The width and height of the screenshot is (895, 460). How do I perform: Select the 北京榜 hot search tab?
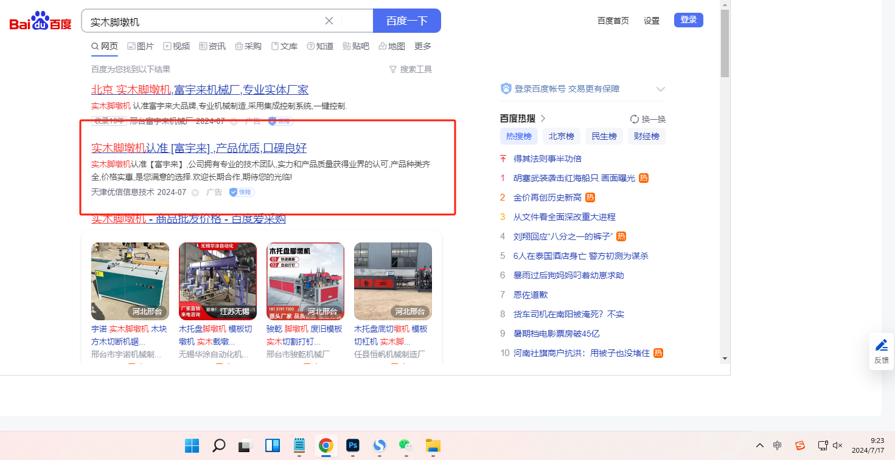pos(561,136)
